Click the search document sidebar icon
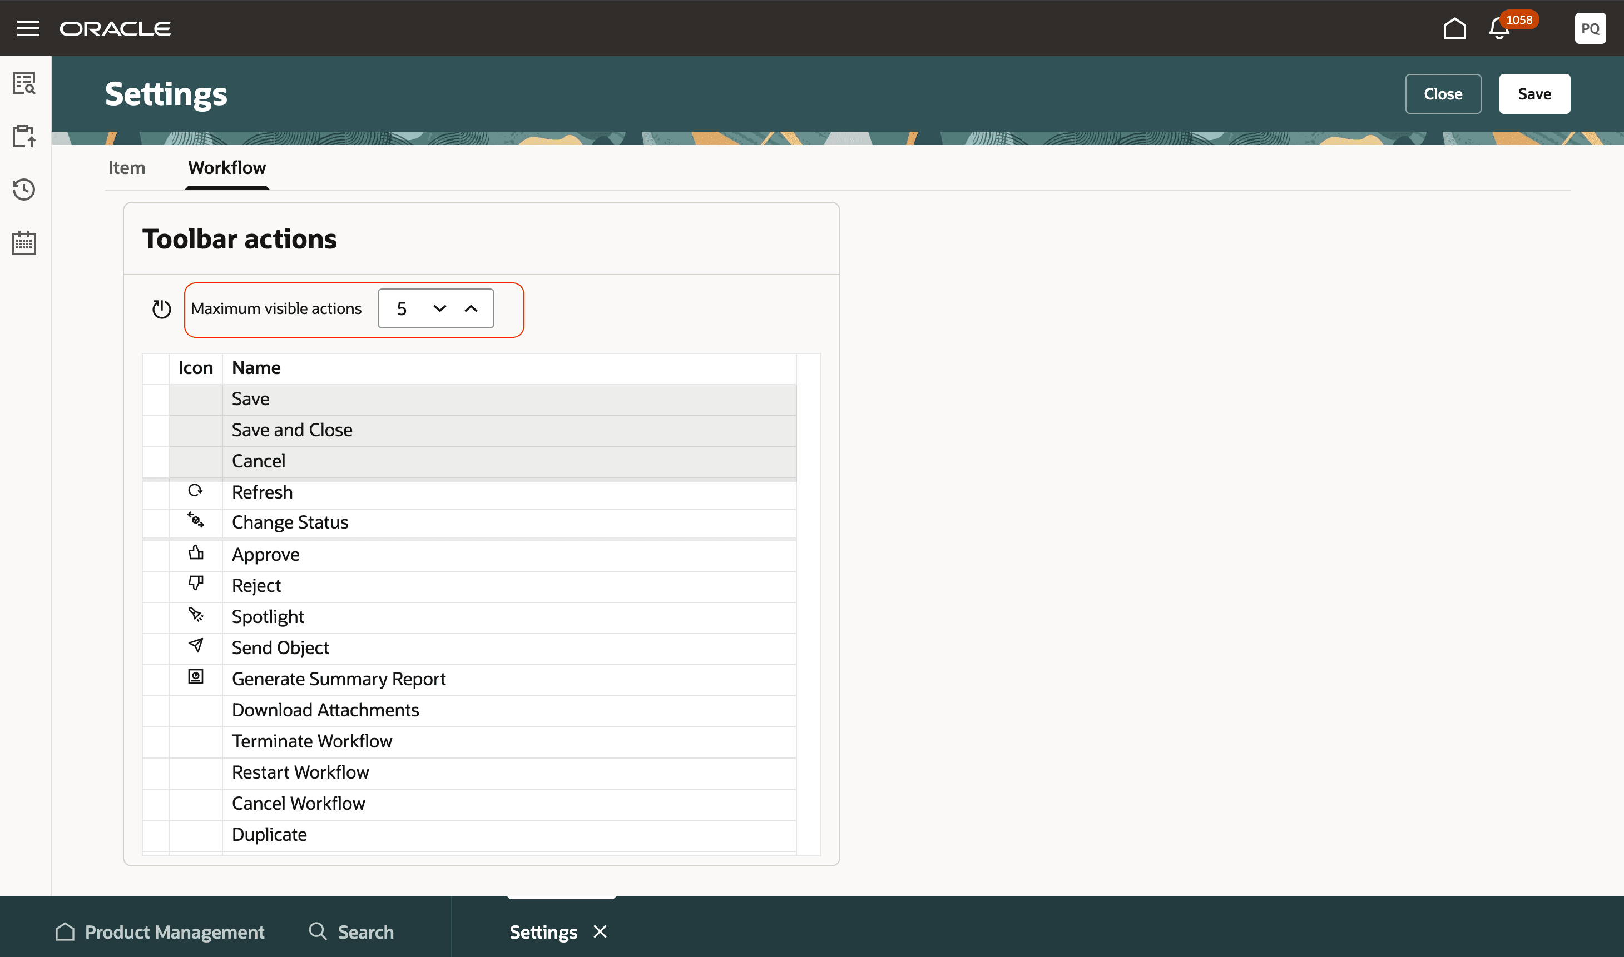Viewport: 1624px width, 957px height. [24, 83]
